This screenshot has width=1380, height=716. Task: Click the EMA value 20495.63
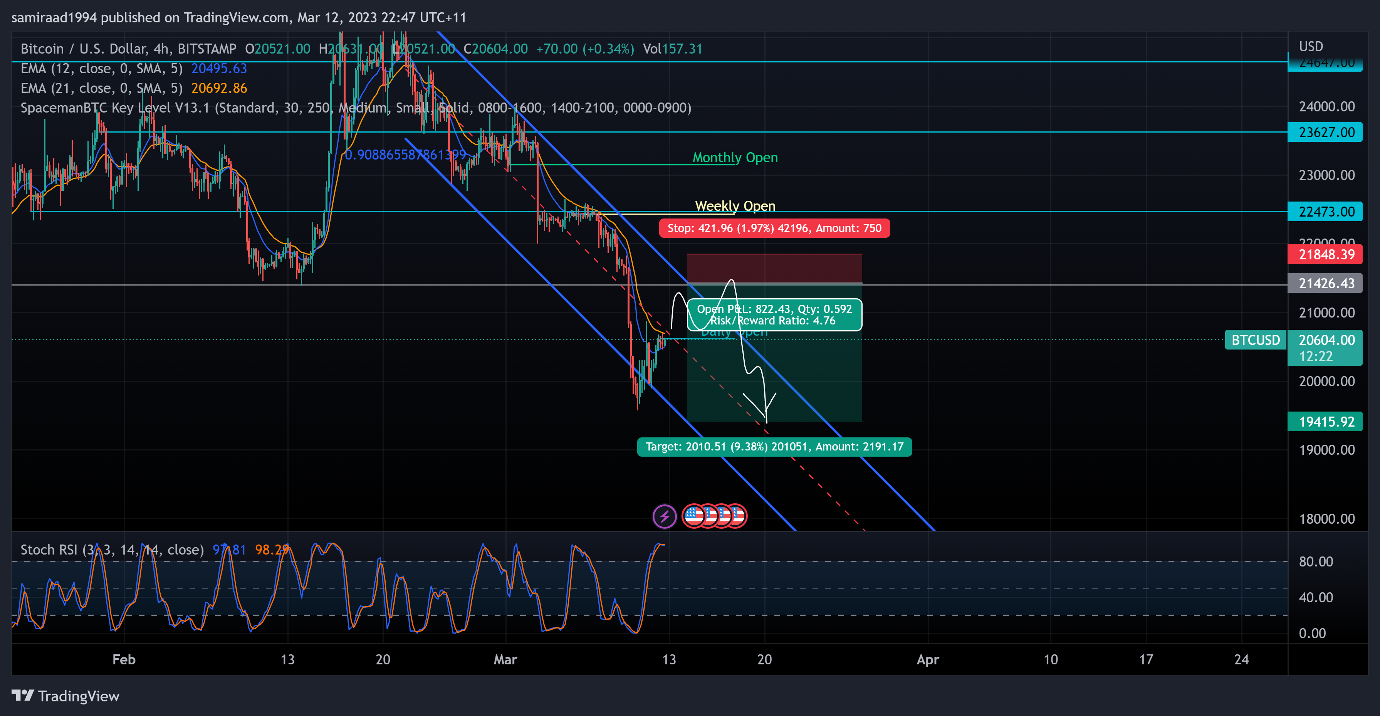(x=219, y=69)
